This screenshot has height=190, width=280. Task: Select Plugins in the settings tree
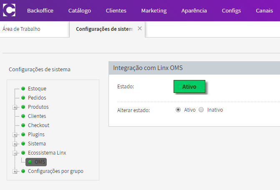[x=36, y=135]
